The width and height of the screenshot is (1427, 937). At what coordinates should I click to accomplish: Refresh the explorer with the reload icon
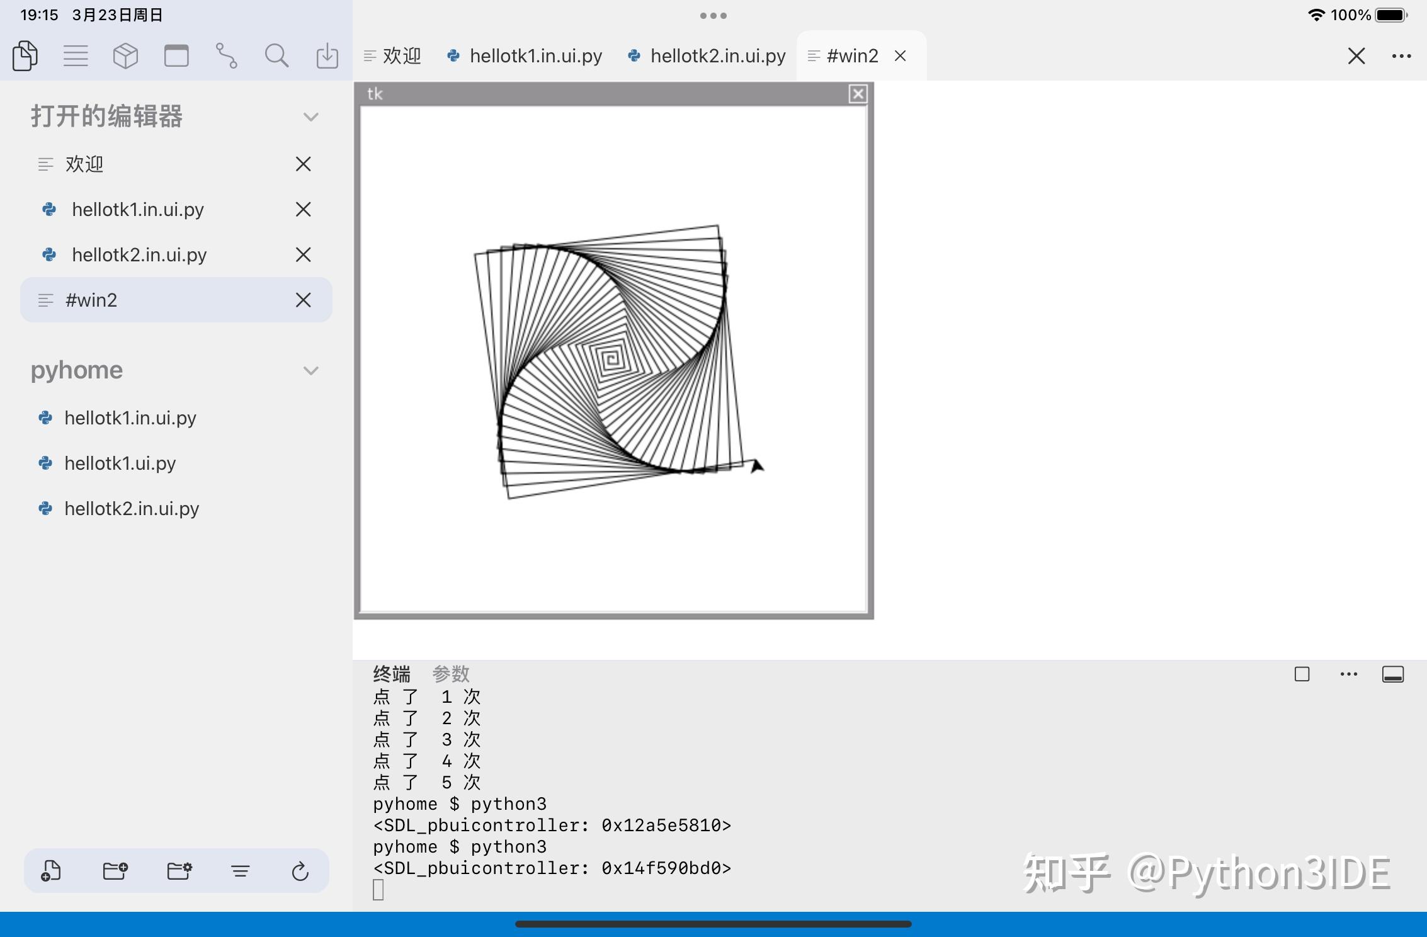click(x=300, y=871)
